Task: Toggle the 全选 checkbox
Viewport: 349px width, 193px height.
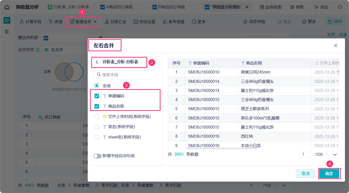Action: pyautogui.click(x=97, y=86)
